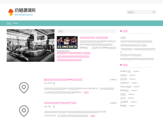The image size is (163, 122).
Task: Click the pink icon of the first sidebar heading
Action: tap(121, 31)
